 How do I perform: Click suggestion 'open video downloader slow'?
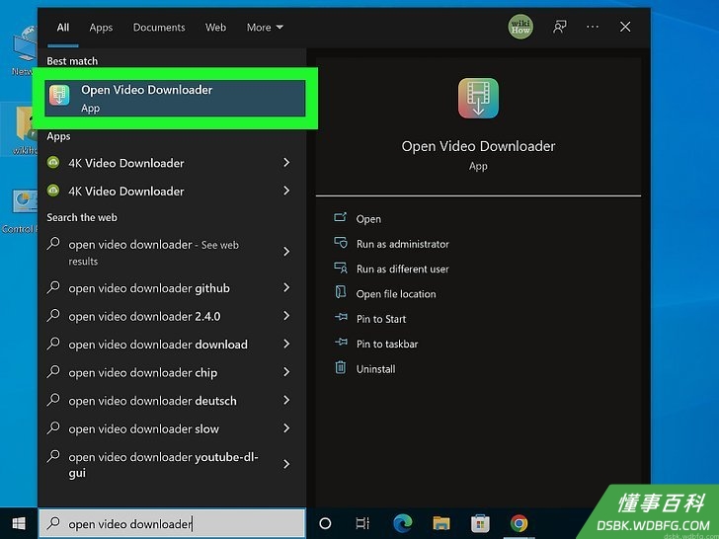172,428
